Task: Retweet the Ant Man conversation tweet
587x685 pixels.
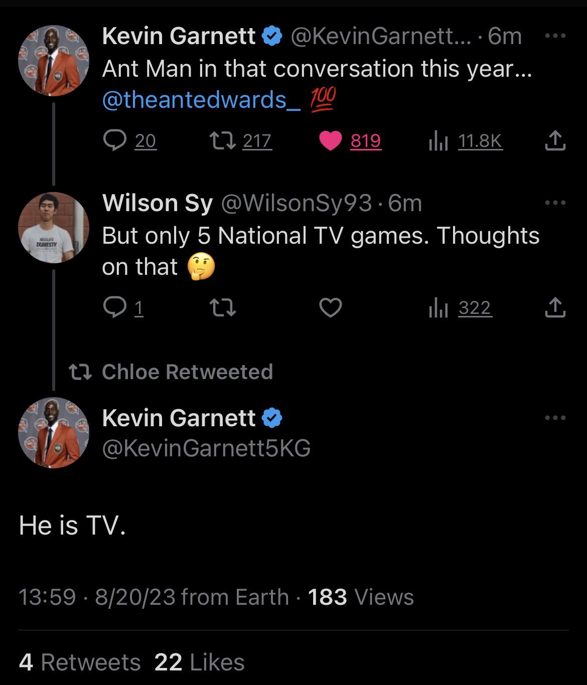Action: [222, 140]
